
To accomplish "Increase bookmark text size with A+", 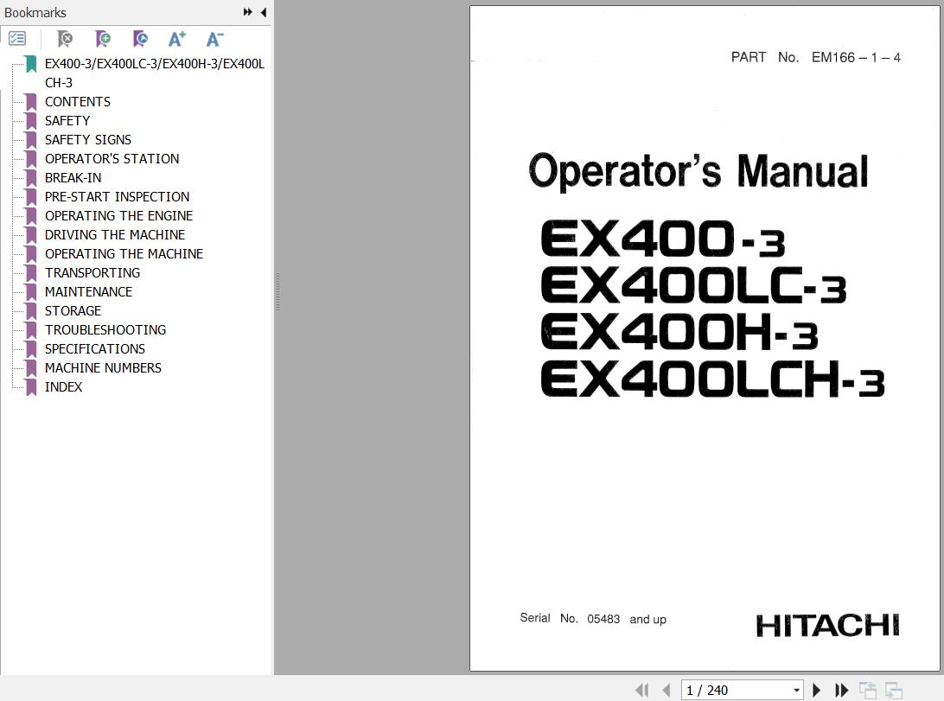I will point(177,39).
